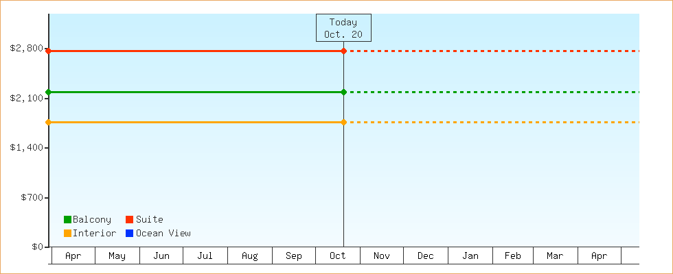Toggle the Suite series legend label

pyautogui.click(x=149, y=219)
